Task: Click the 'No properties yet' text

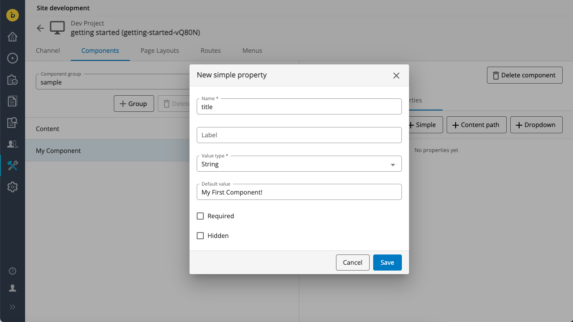Action: point(436,150)
